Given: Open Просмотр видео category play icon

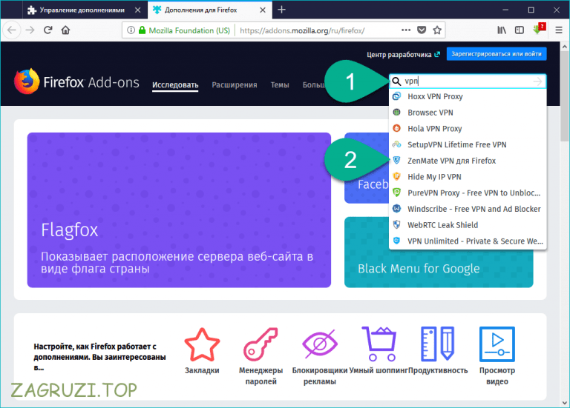Looking at the screenshot, I should point(497,344).
